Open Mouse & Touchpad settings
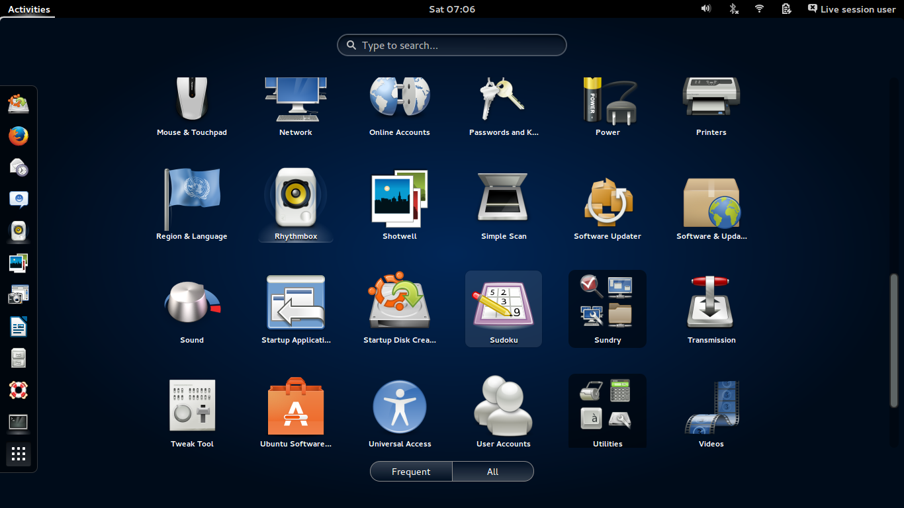Viewport: 904px width, 508px height. pos(192,106)
